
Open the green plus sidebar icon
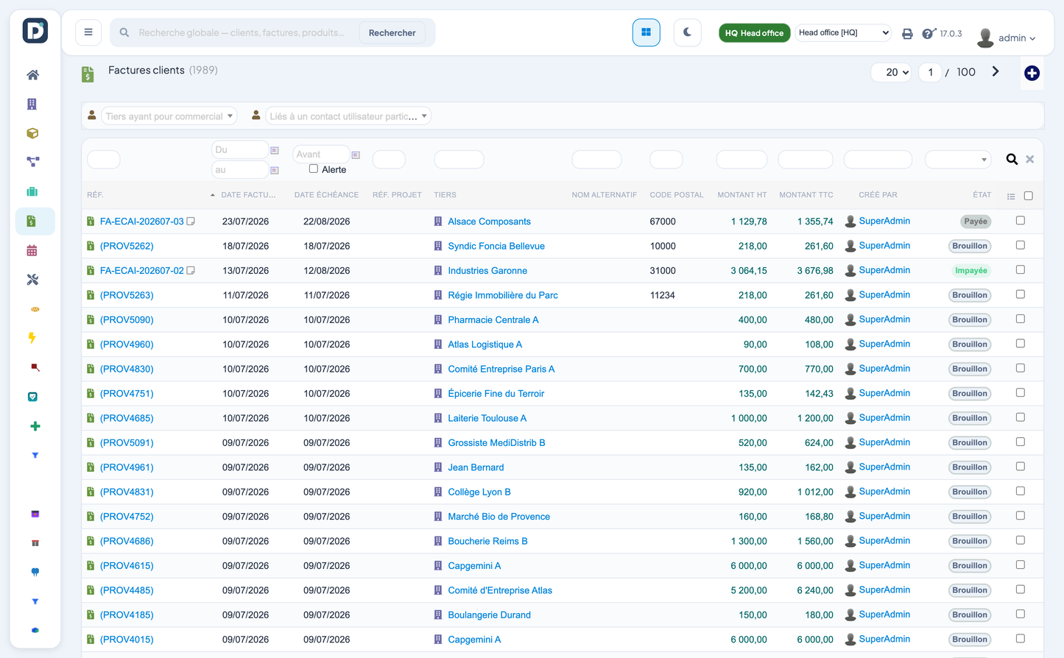pos(35,426)
